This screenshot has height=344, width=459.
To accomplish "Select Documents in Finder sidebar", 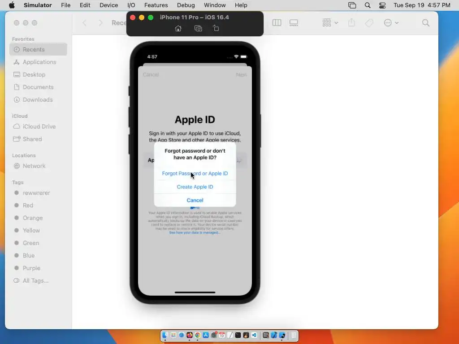I will click(39, 87).
